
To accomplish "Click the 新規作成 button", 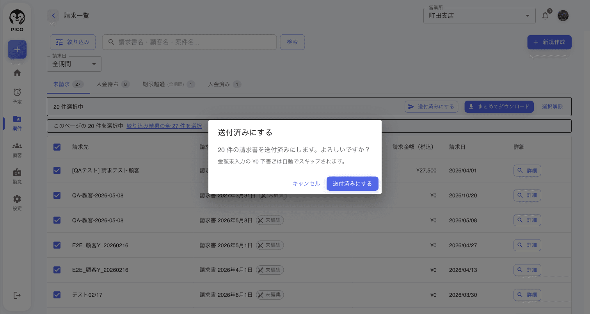I will click(x=549, y=42).
